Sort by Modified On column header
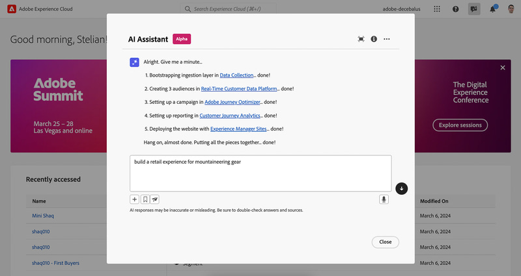 click(x=434, y=201)
